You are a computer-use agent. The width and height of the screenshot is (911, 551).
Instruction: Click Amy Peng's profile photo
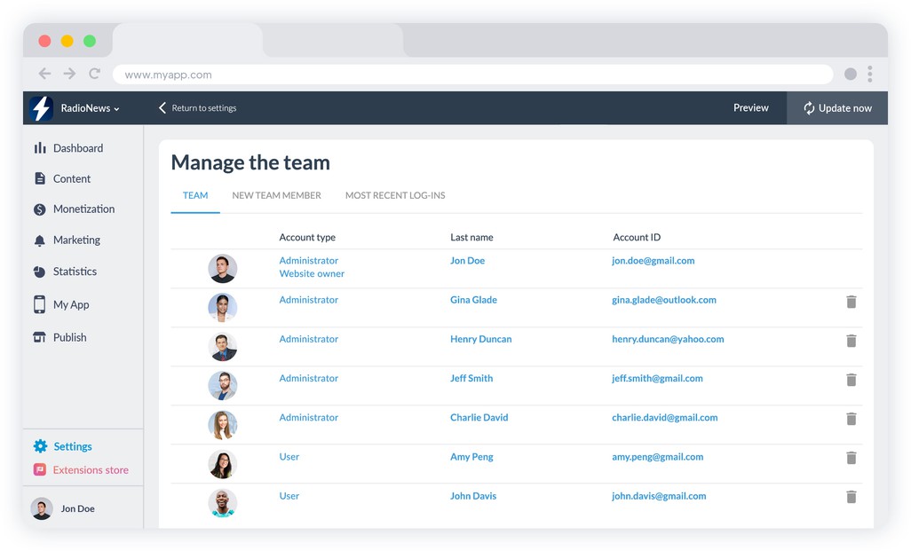pyautogui.click(x=222, y=463)
